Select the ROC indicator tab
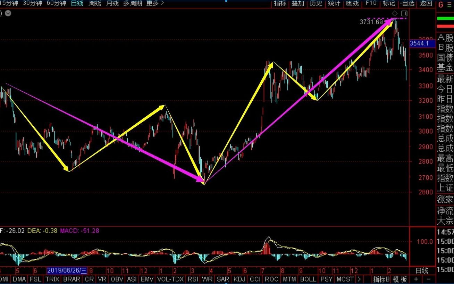This screenshot has height=284, width=454. (x=271, y=279)
